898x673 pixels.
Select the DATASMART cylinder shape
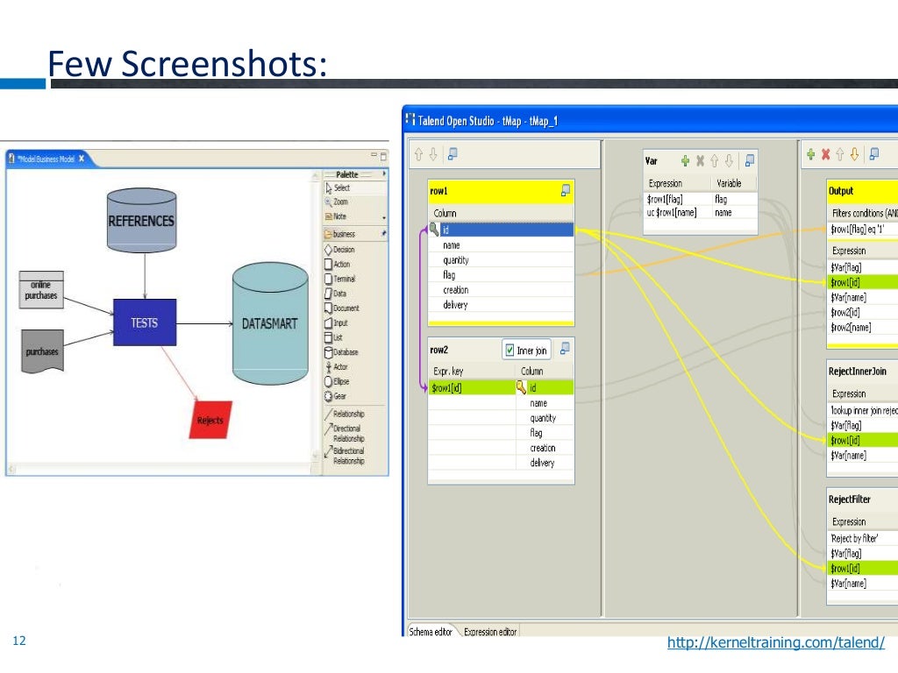click(x=270, y=323)
